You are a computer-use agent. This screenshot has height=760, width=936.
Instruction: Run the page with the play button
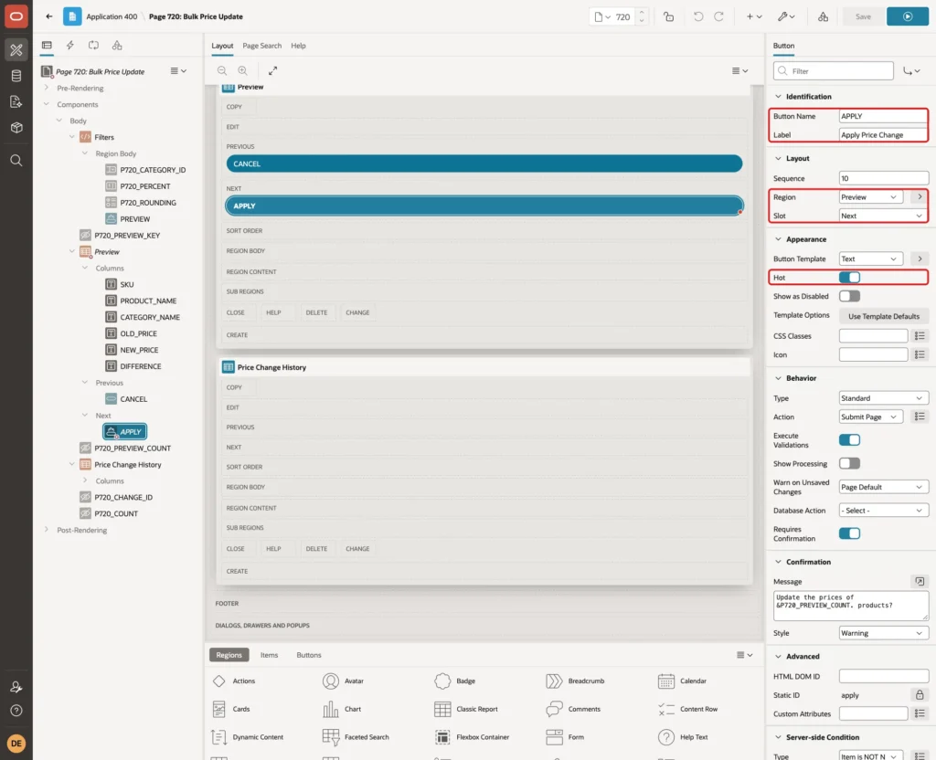(x=908, y=16)
